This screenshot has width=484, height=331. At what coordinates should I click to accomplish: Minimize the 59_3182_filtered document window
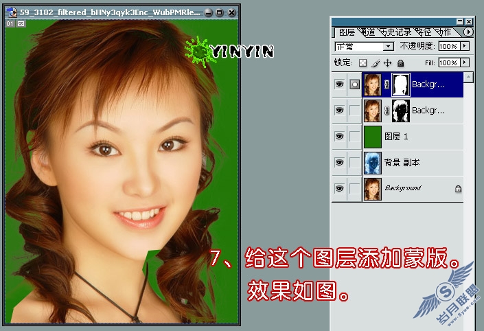[209, 12]
